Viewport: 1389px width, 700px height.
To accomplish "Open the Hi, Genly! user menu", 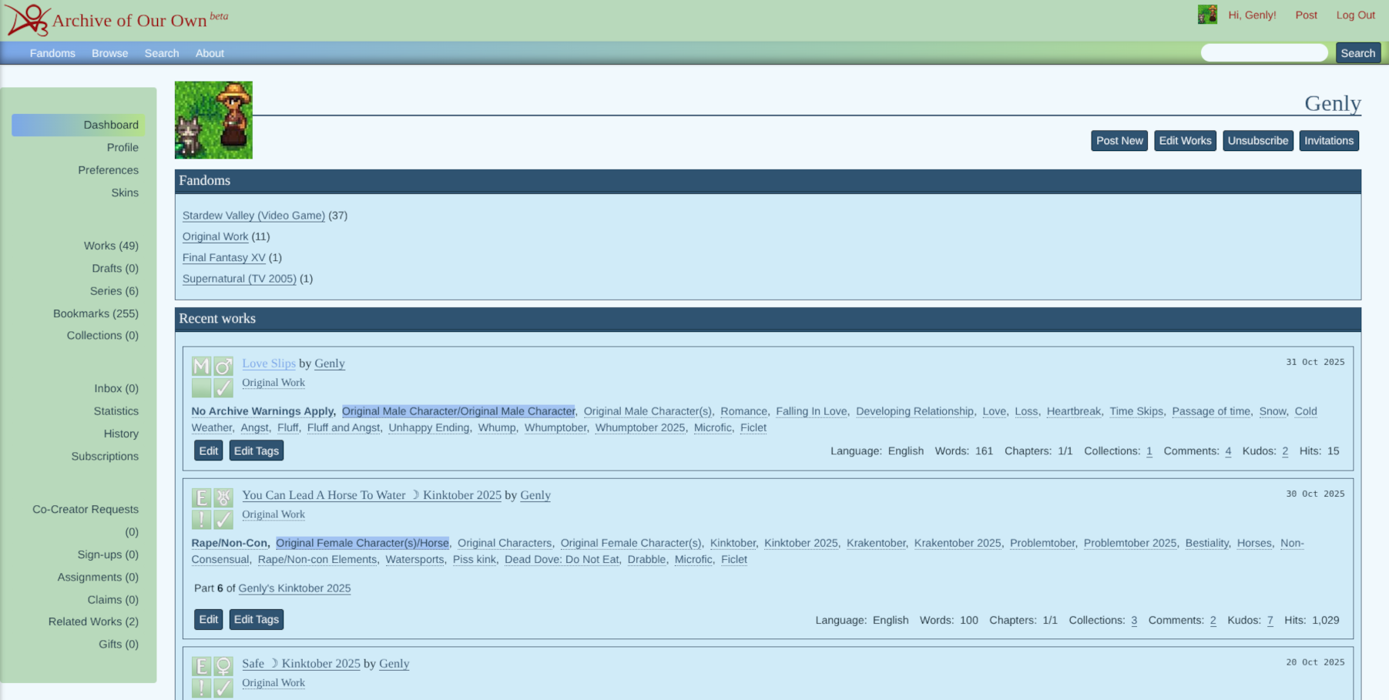I will tap(1252, 15).
